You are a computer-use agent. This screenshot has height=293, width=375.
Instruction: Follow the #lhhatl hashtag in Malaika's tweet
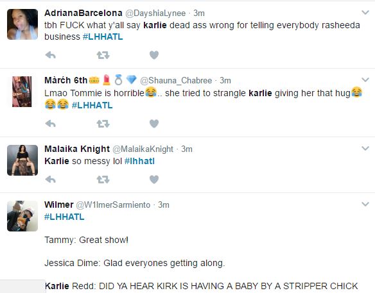point(139,161)
